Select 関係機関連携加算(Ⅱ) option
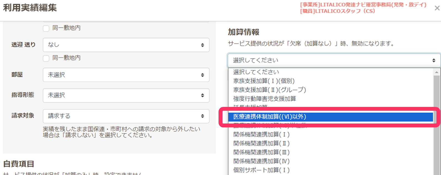 point(261,143)
